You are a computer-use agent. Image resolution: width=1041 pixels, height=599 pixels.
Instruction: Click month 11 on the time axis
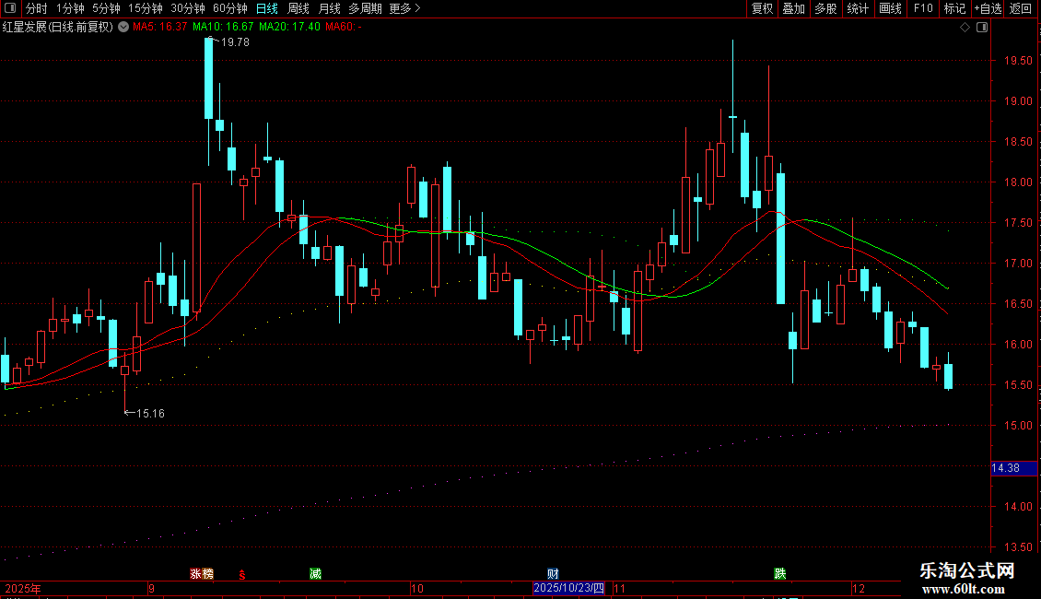coord(619,588)
